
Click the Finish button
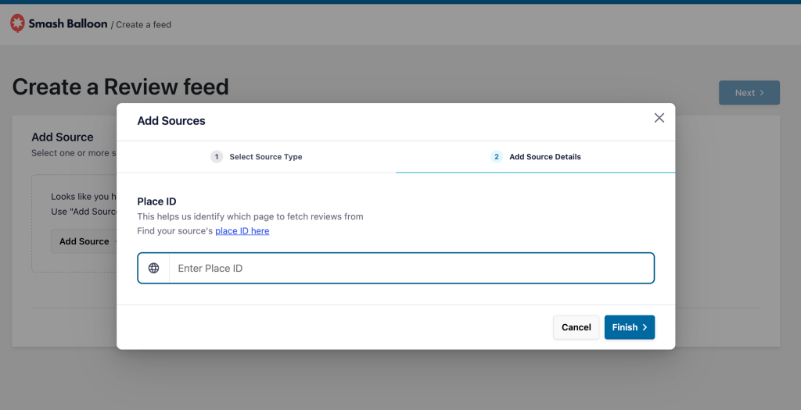coord(630,327)
